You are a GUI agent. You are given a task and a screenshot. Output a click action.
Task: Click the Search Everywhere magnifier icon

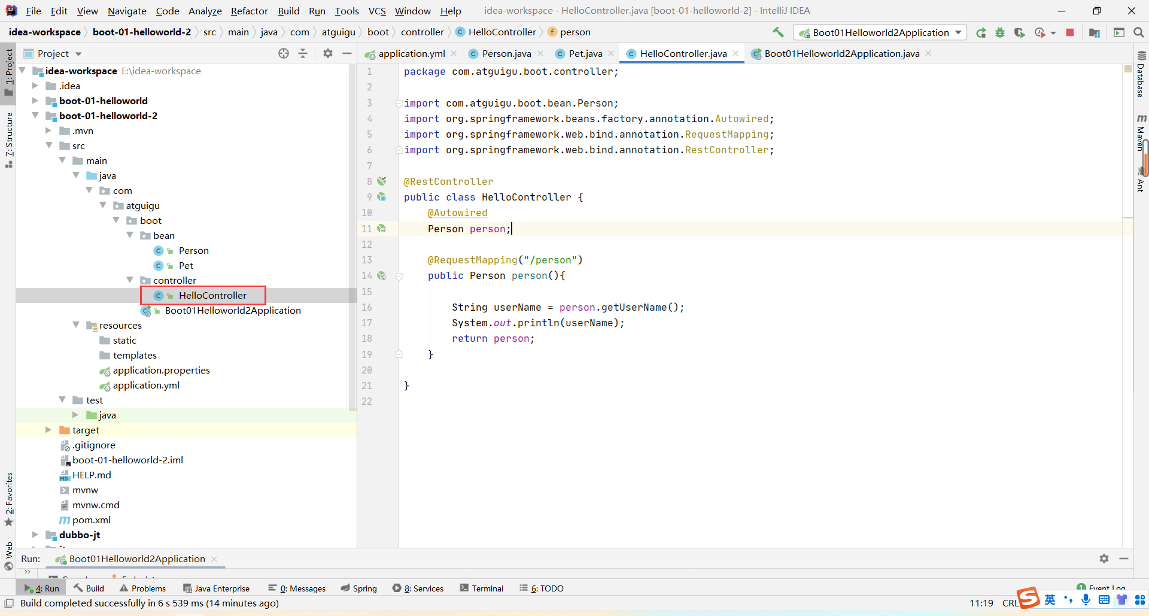point(1139,33)
